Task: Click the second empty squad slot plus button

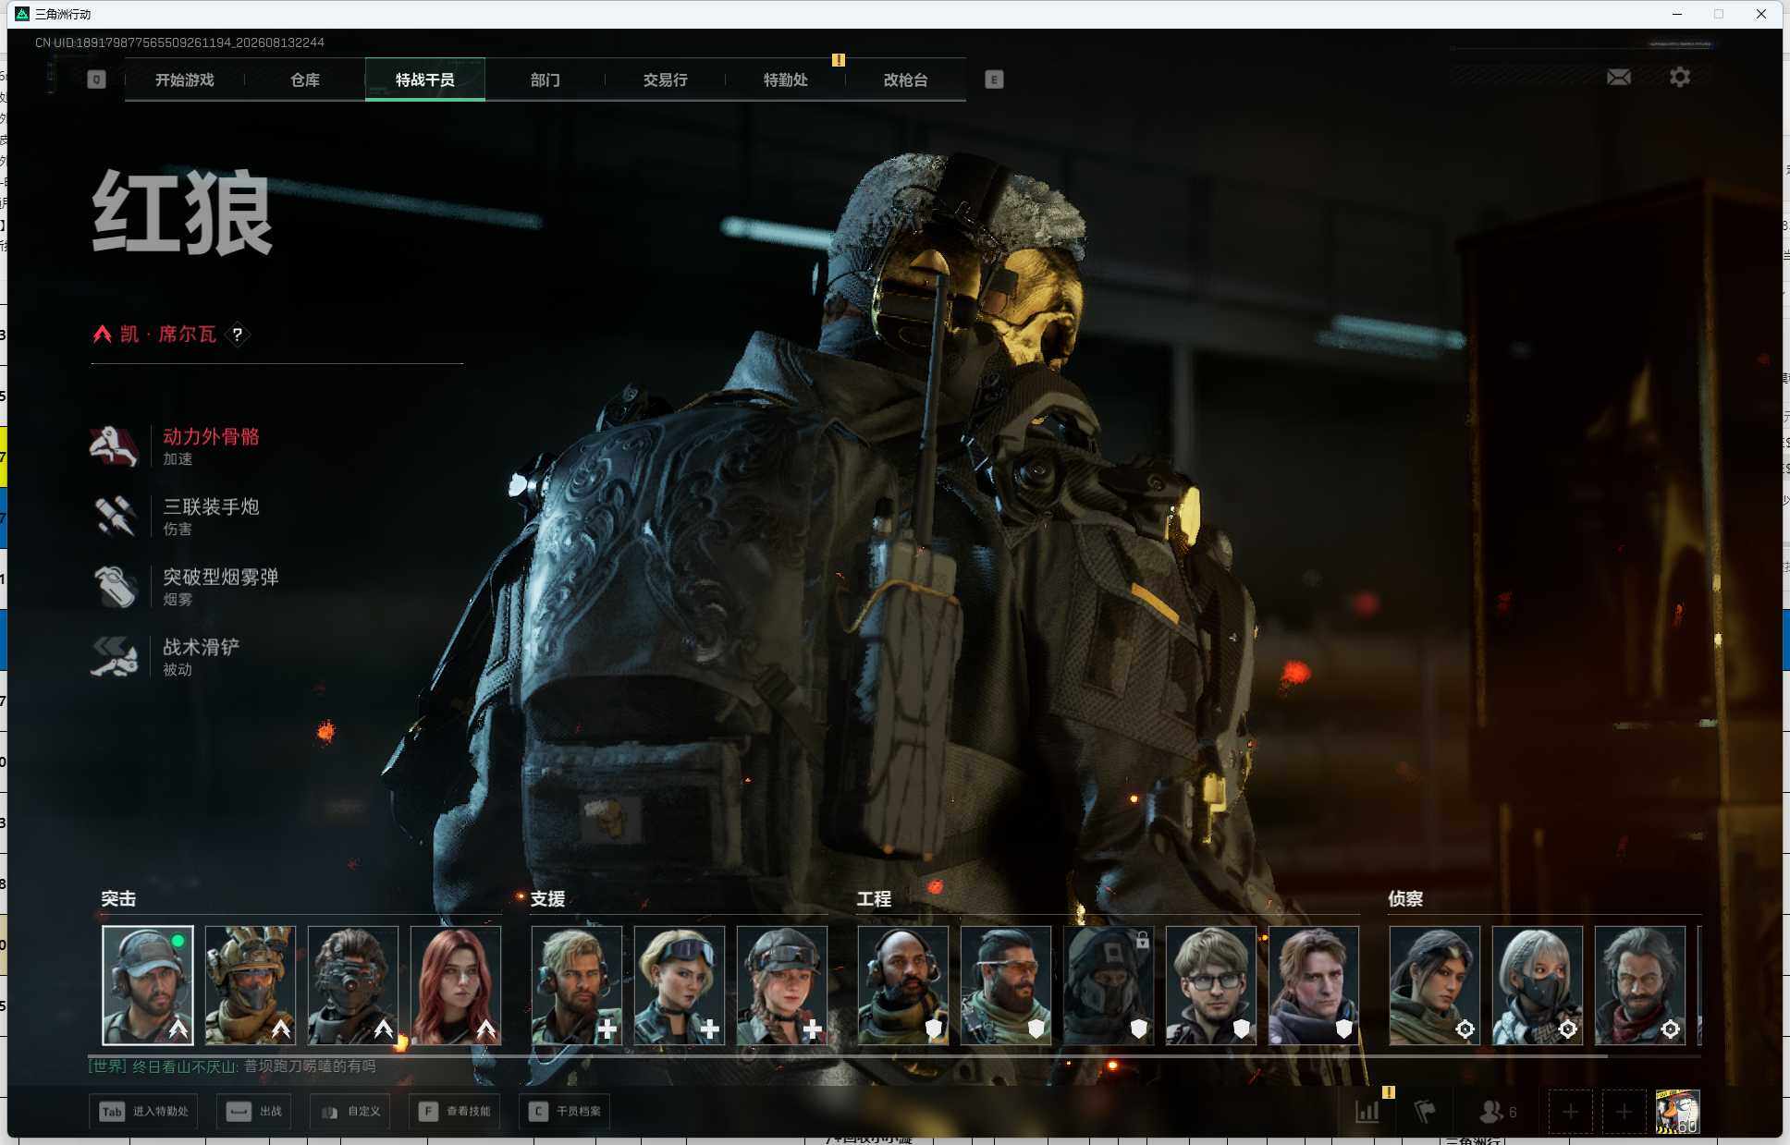Action: pos(1624,1111)
